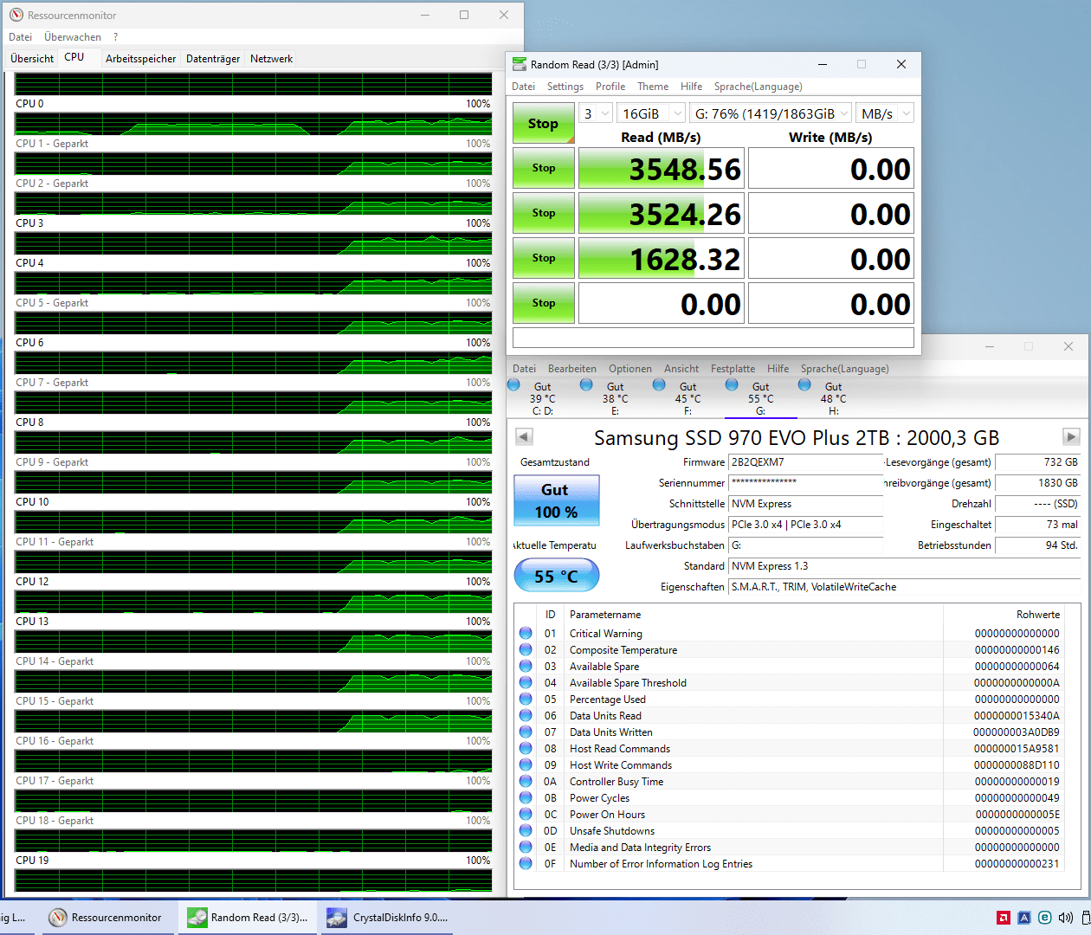Click the empty comment field below benchmark results
This screenshot has width=1091, height=935.
[x=713, y=338]
